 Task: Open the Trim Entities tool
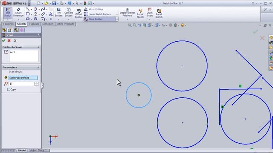[58, 12]
